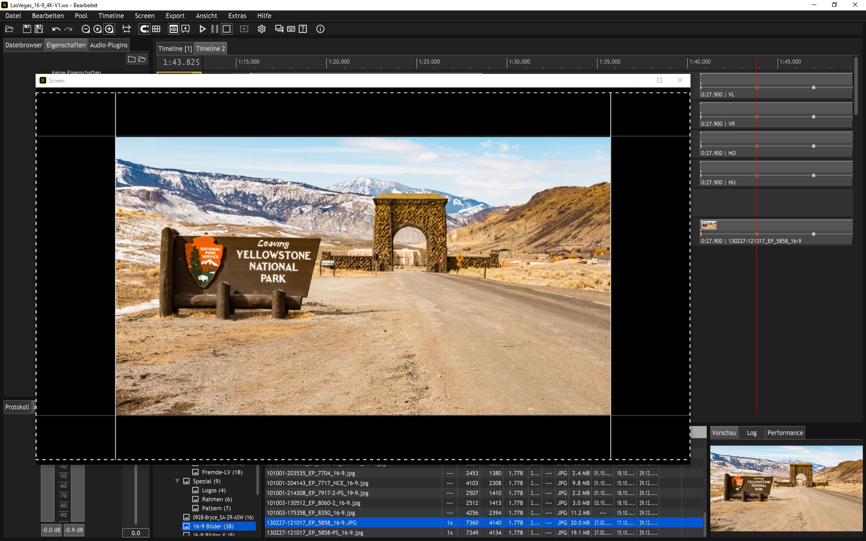Switch to the Dateibrowser tab
866x541 pixels.
(23, 45)
